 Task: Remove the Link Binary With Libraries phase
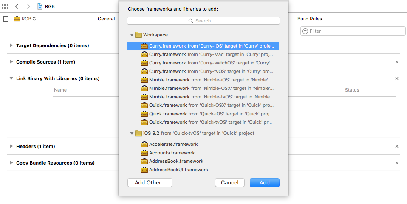click(x=397, y=78)
